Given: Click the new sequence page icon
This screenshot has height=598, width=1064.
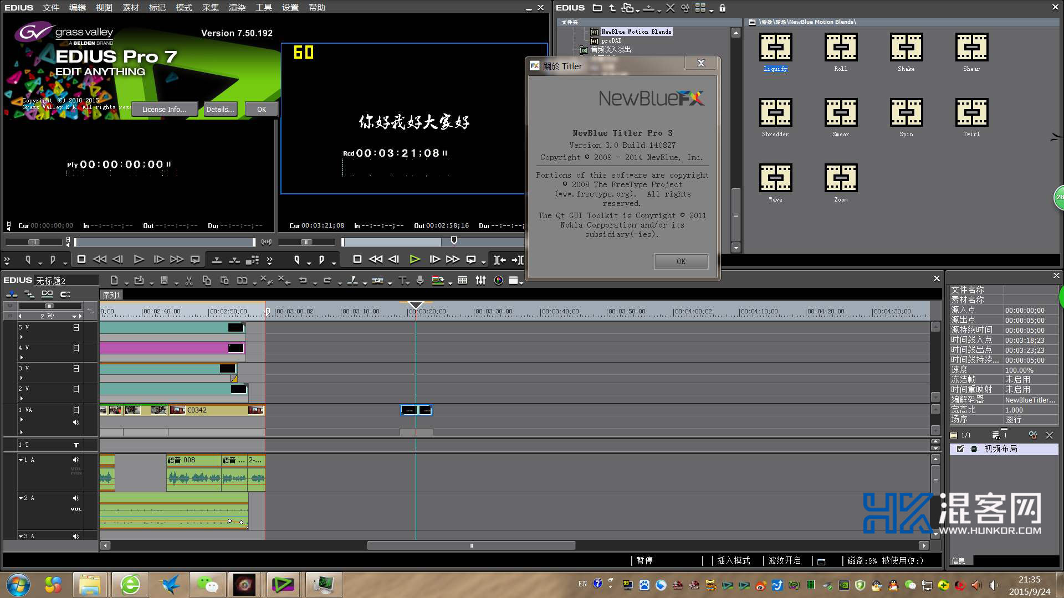Looking at the screenshot, I should [114, 281].
